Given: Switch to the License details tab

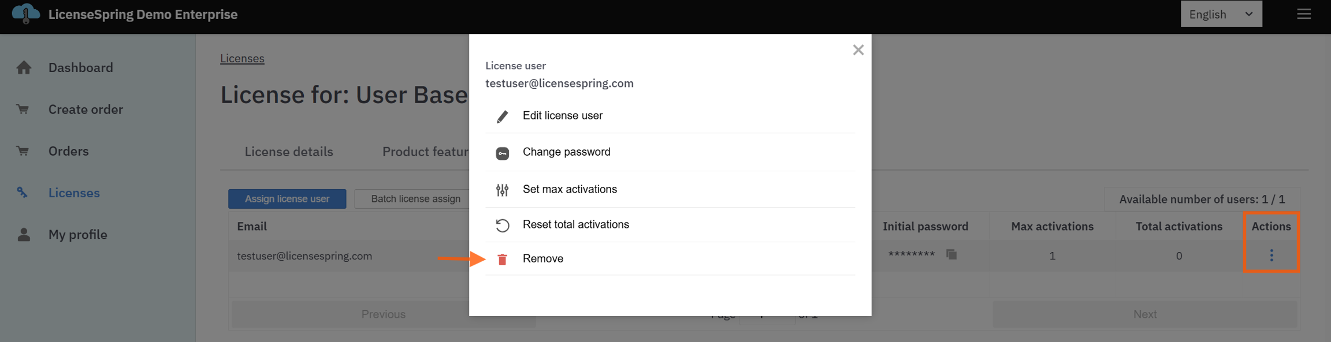Looking at the screenshot, I should click(x=289, y=152).
